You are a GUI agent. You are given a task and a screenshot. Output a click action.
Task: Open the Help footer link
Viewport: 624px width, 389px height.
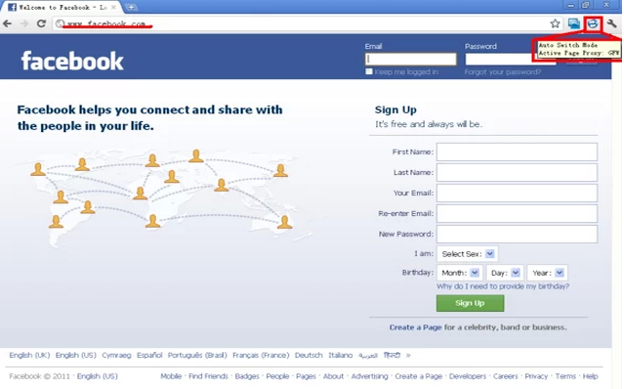(590, 376)
